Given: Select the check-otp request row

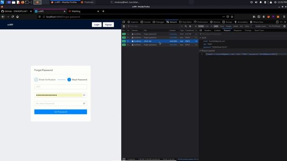Looking at the screenshot, I should click(160, 41).
